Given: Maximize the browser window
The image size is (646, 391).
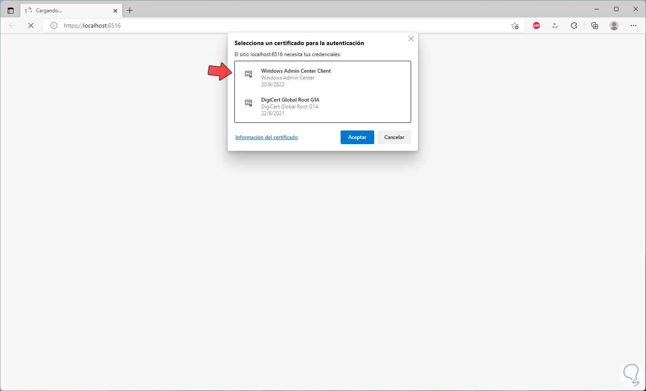Looking at the screenshot, I should pos(616,9).
